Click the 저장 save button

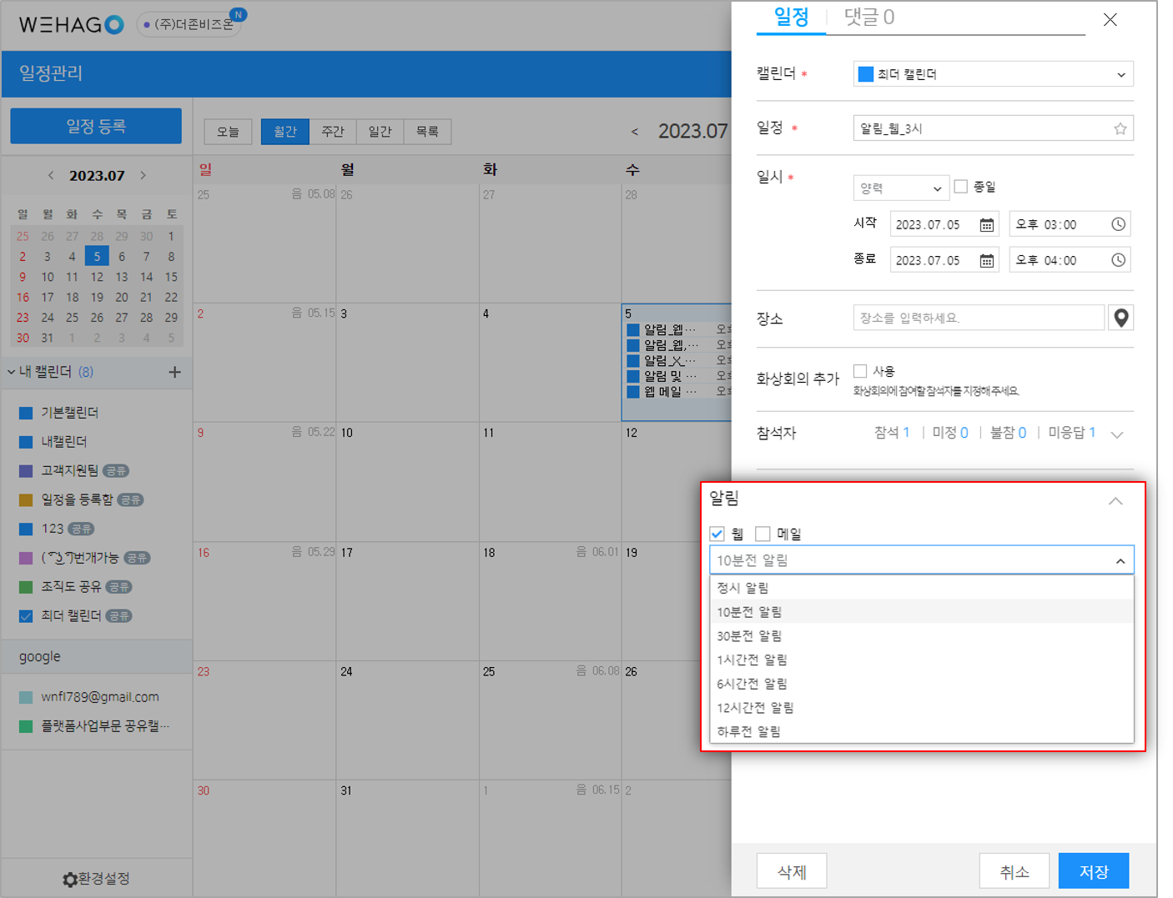pos(1093,871)
